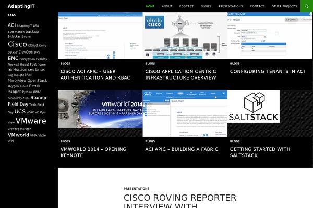Select the Coho tag

[43, 46]
